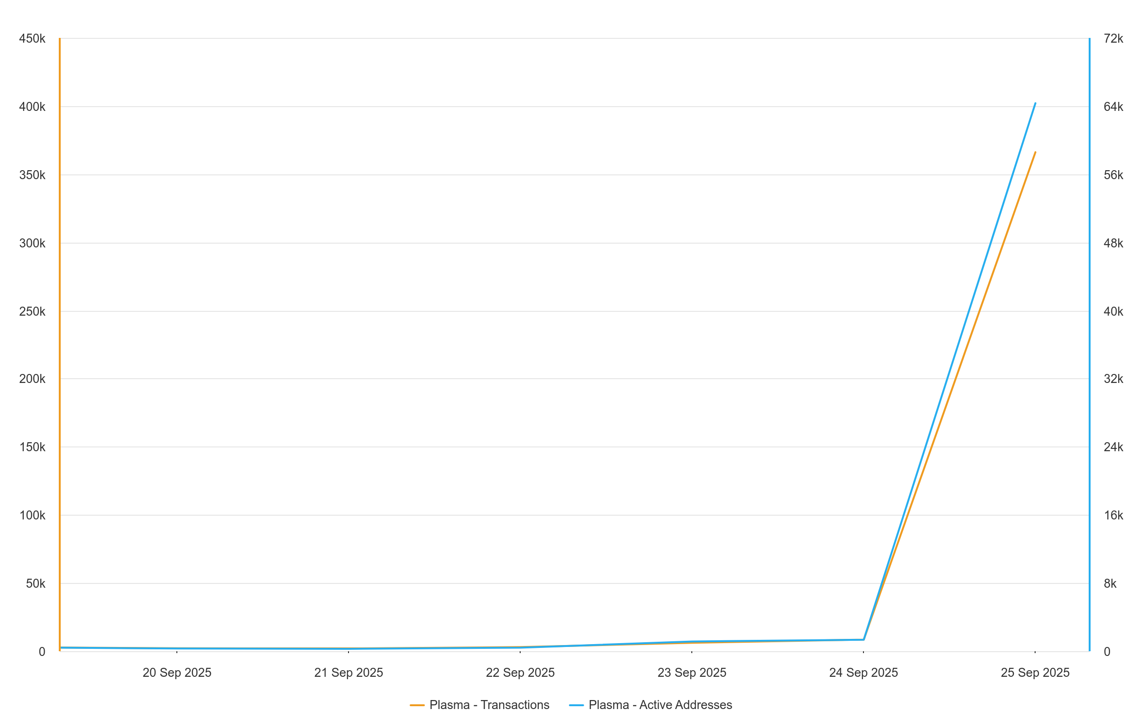
Task: Click the 20 Sep 2025 axis label
Action: point(177,673)
